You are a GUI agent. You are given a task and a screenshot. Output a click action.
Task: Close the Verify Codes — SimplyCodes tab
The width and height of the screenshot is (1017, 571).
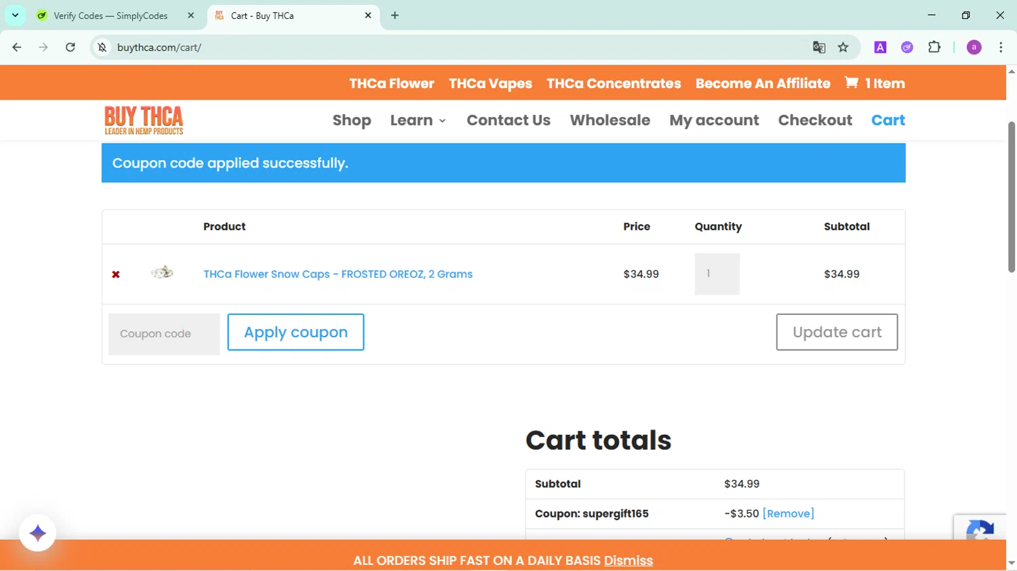tap(191, 16)
